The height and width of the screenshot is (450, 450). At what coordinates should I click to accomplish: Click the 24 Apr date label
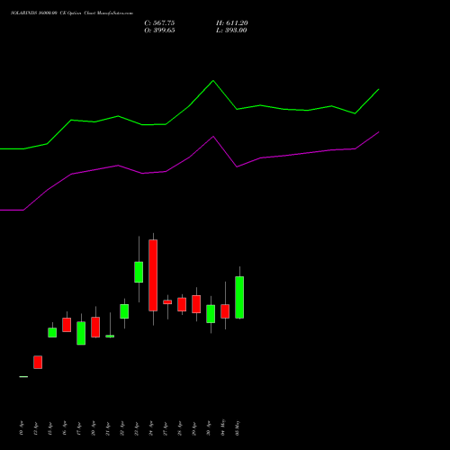tap(151, 428)
